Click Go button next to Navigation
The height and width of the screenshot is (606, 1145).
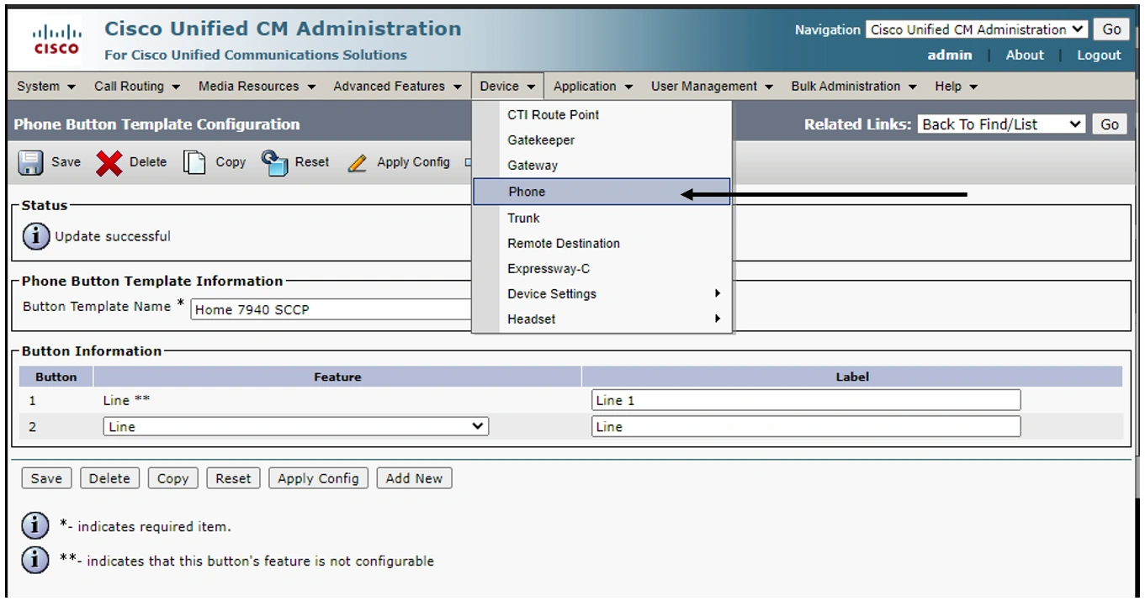(1111, 29)
